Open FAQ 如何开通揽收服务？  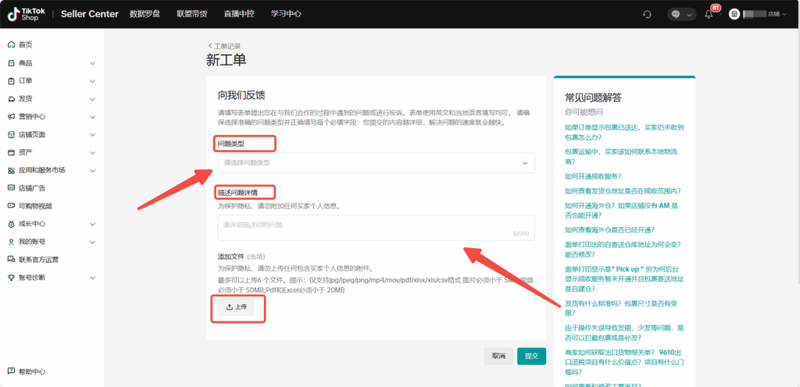593,176
